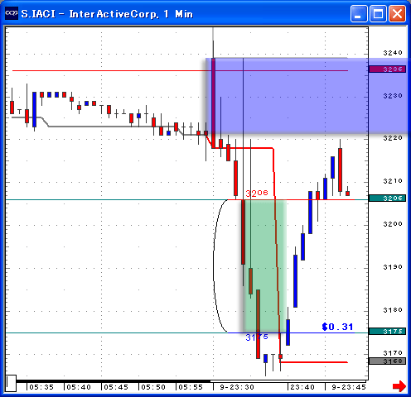
Task: Click the window title S.IACI - InterActiveCorp
Action: tap(107, 14)
